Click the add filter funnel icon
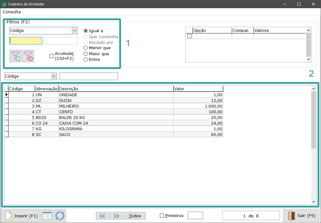This screenshot has width=321, height=223. coord(15,56)
